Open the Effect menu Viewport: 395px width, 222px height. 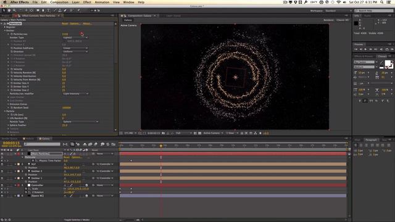pyautogui.click(x=87, y=2)
